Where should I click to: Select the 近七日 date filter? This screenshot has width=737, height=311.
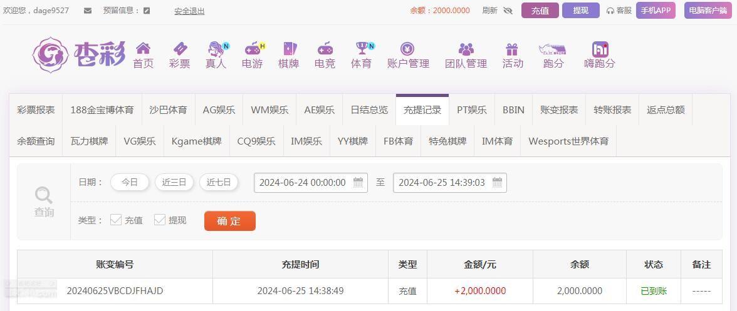click(x=219, y=183)
